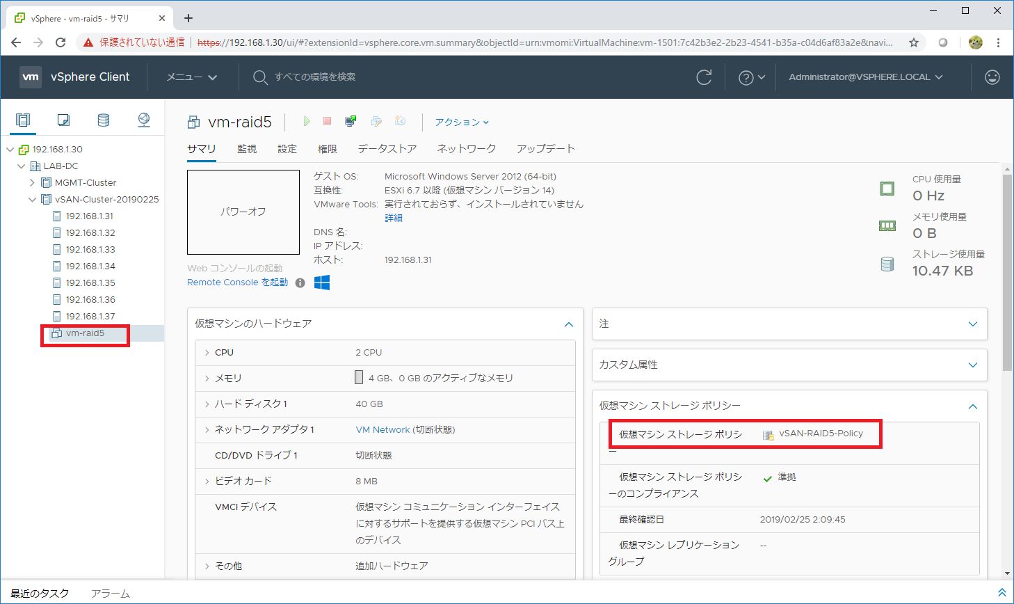Image resolution: width=1014 pixels, height=604 pixels.
Task: Switch to the 監視 tab
Action: pyautogui.click(x=247, y=149)
